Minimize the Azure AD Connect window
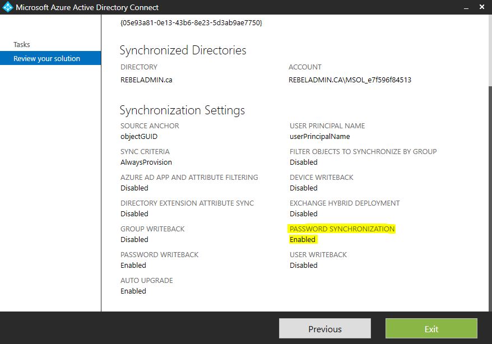Screen dimensions: 492x344 tap(466, 7)
